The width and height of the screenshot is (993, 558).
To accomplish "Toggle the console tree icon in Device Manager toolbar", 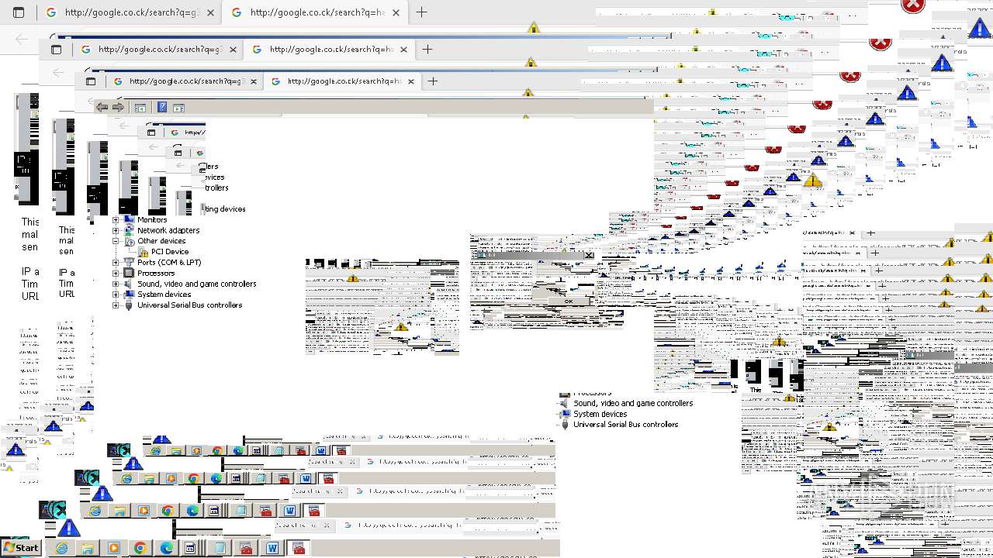I will point(140,108).
